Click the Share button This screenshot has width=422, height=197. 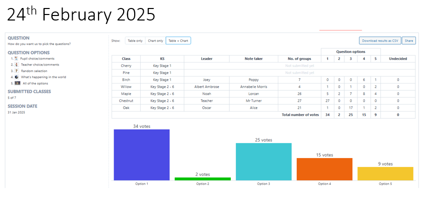(x=409, y=40)
